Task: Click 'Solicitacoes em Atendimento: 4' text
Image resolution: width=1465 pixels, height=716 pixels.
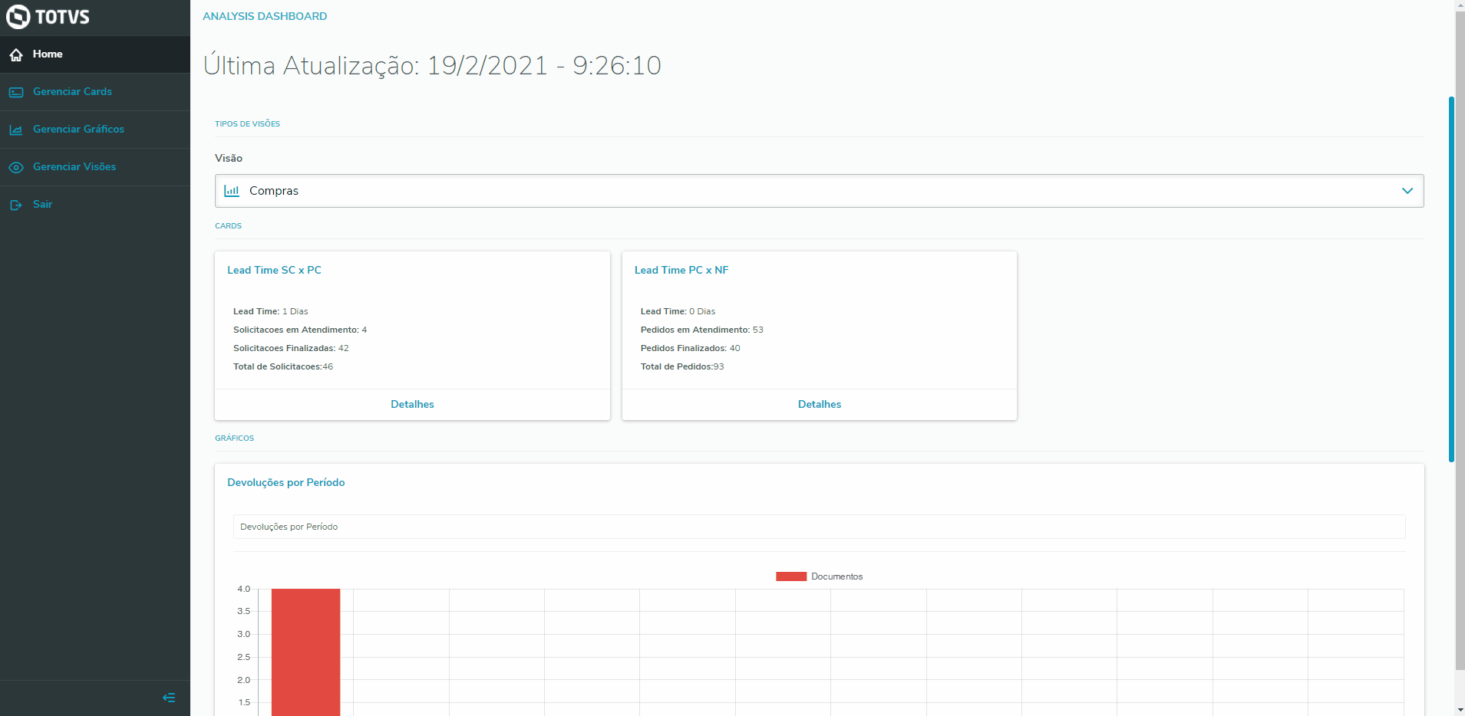Action: 300,330
